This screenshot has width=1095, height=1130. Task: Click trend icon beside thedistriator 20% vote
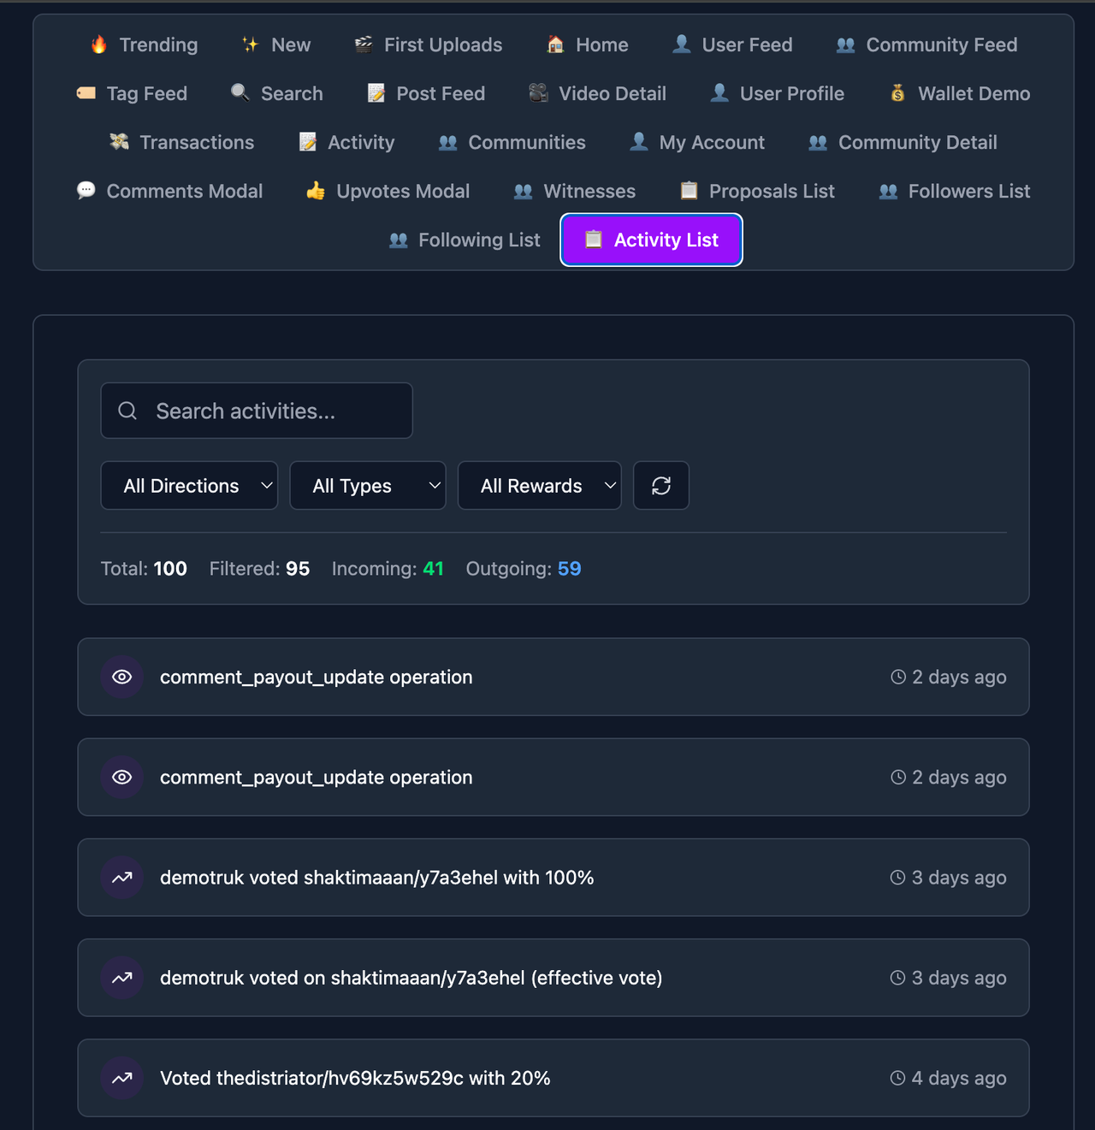[x=122, y=1078]
